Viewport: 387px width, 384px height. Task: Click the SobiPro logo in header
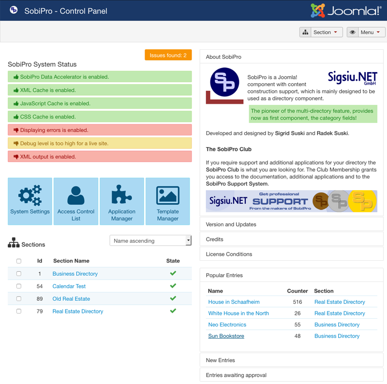(x=14, y=11)
